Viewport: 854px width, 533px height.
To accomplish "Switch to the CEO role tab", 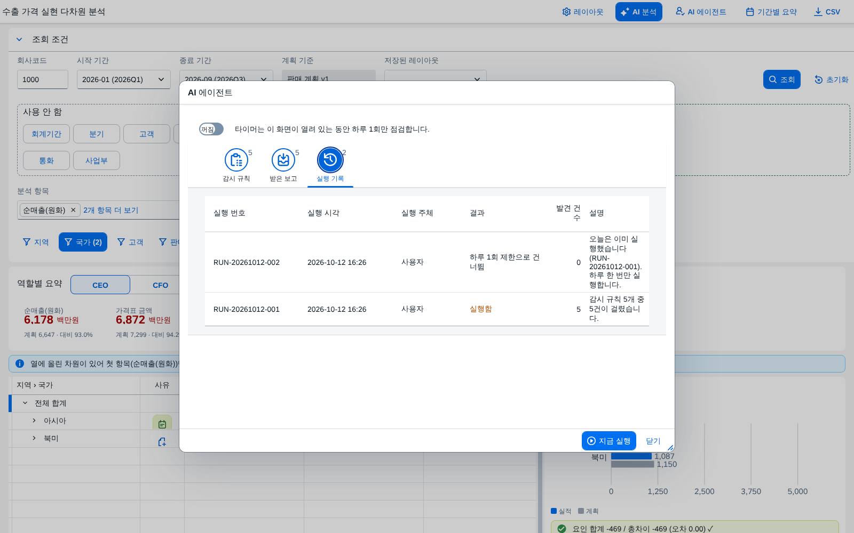I will (100, 285).
